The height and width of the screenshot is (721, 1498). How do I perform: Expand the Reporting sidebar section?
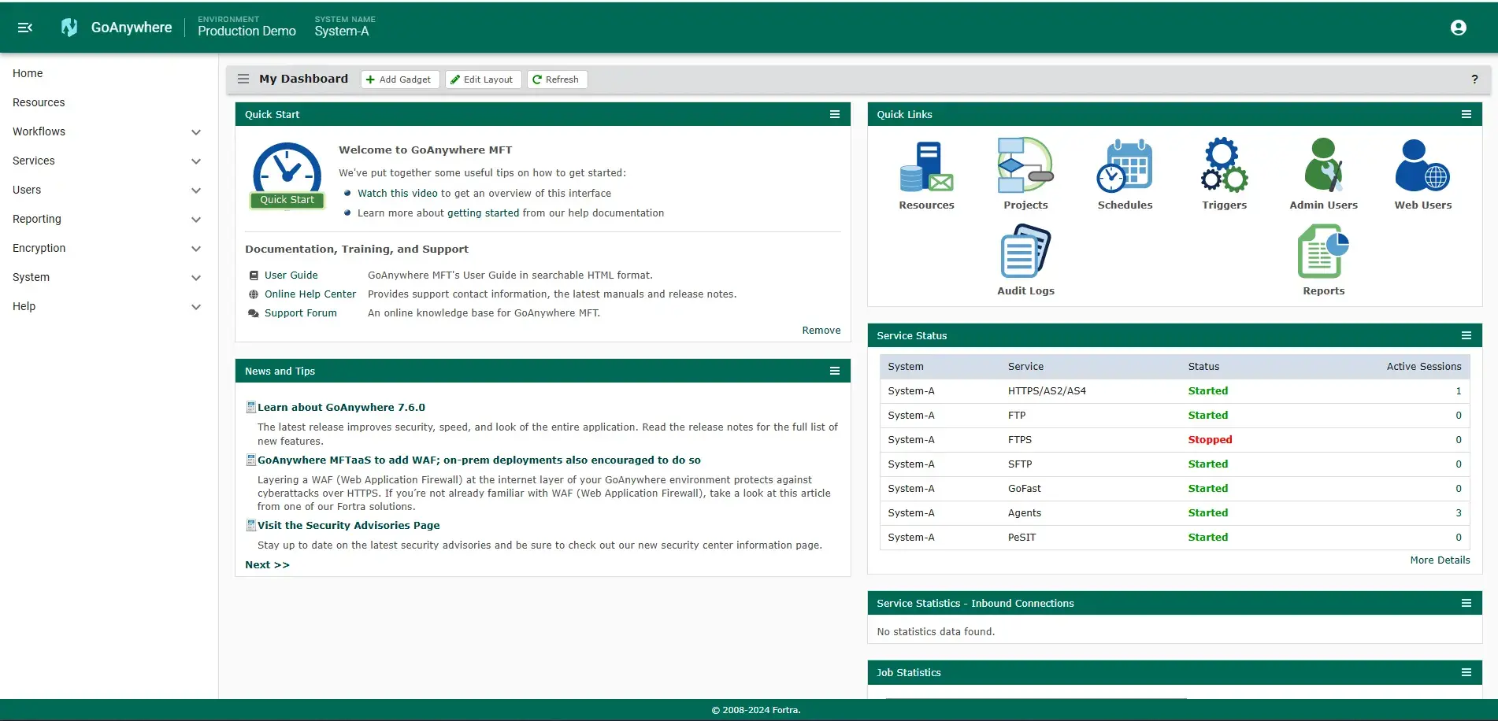point(196,220)
